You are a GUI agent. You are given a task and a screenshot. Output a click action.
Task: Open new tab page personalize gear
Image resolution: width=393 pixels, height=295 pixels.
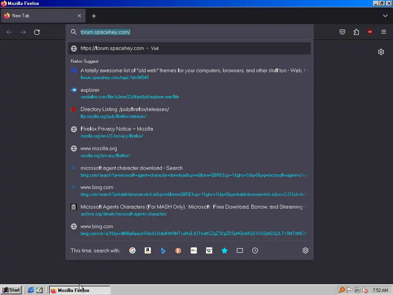coord(381,52)
